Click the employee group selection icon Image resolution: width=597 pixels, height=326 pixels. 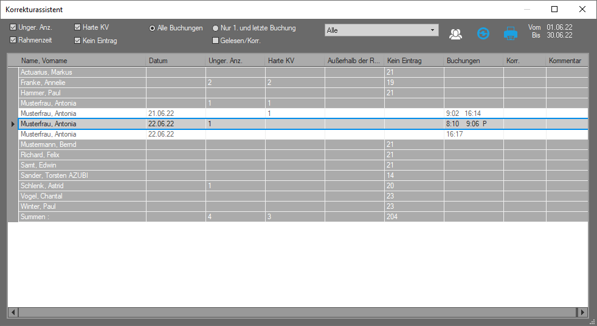[455, 34]
